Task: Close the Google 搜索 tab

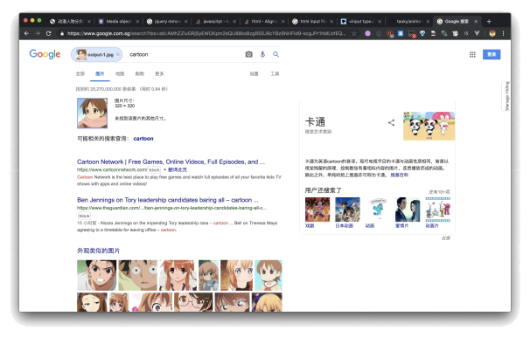Action: click(476, 21)
